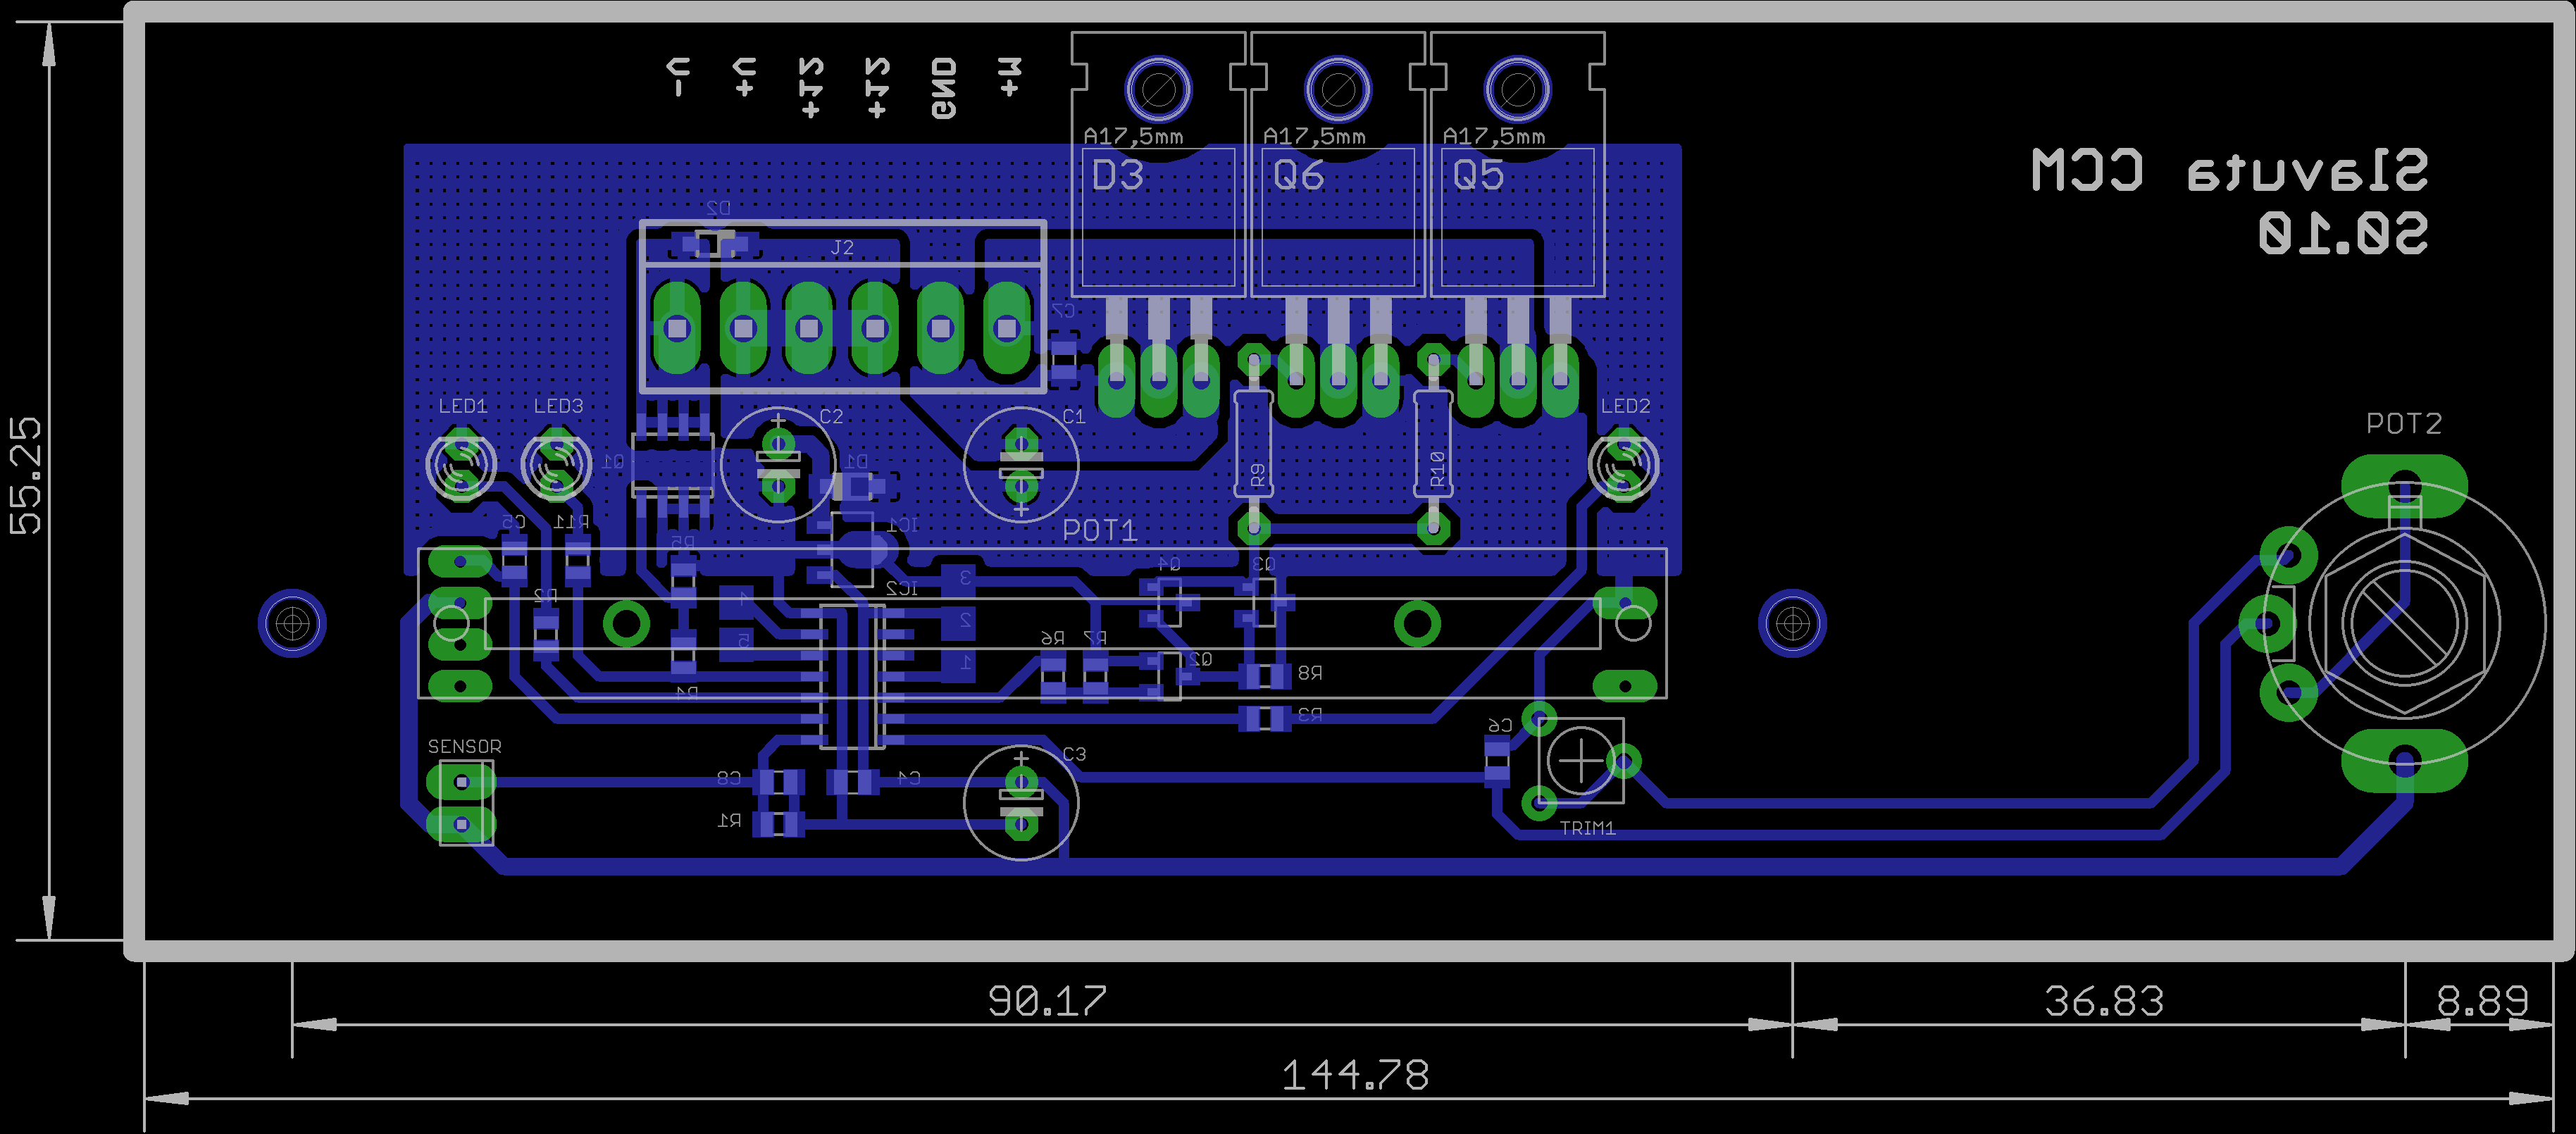Click the LED1 component symbol

(x=461, y=465)
